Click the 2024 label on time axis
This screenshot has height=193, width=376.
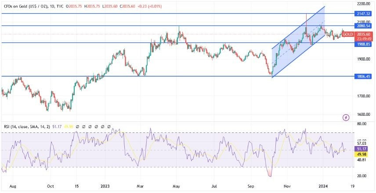322,186
